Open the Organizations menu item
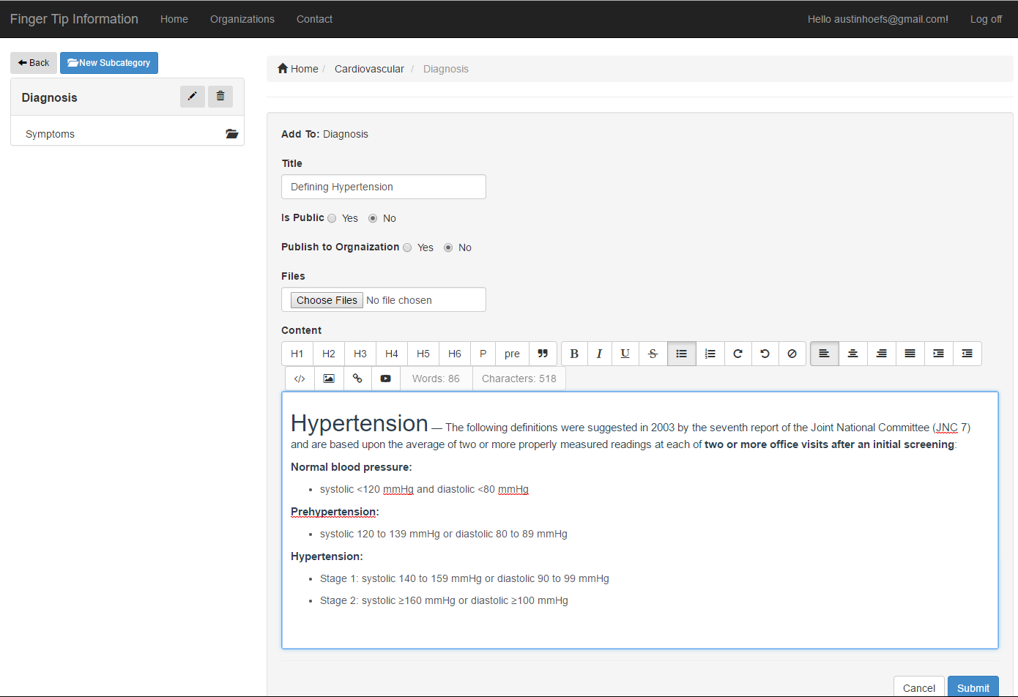This screenshot has width=1018, height=697. [x=242, y=19]
